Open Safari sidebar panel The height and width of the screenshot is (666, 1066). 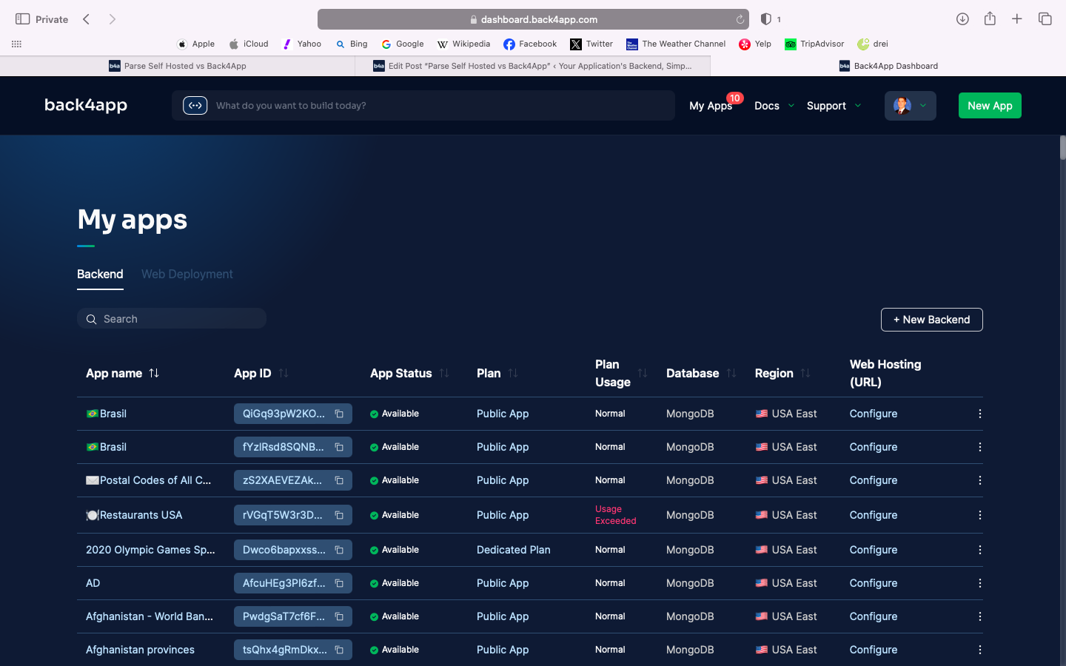pyautogui.click(x=22, y=19)
